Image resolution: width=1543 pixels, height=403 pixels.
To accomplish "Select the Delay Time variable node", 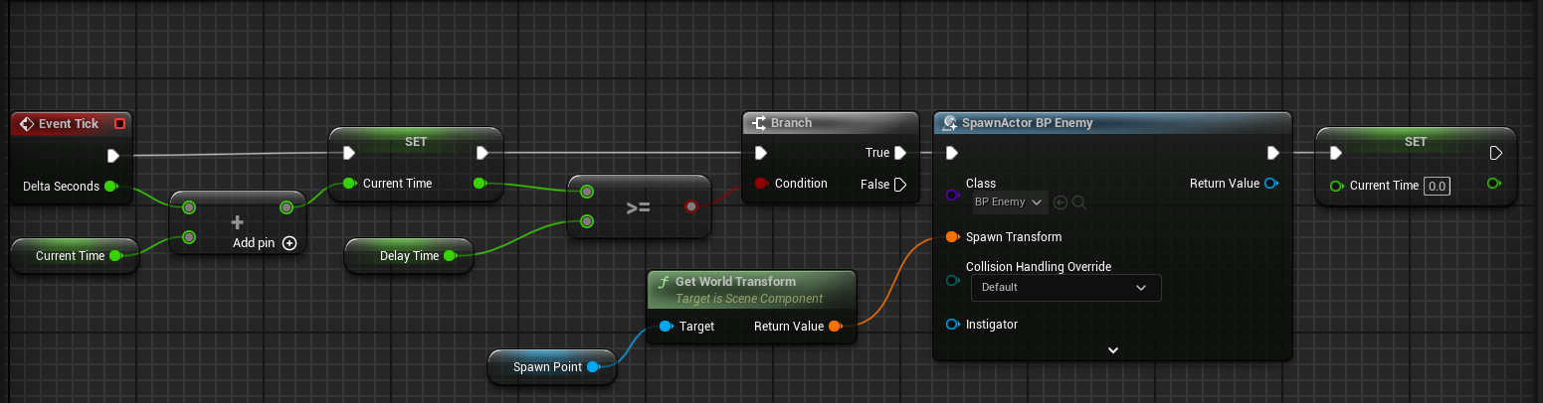I will [408, 255].
